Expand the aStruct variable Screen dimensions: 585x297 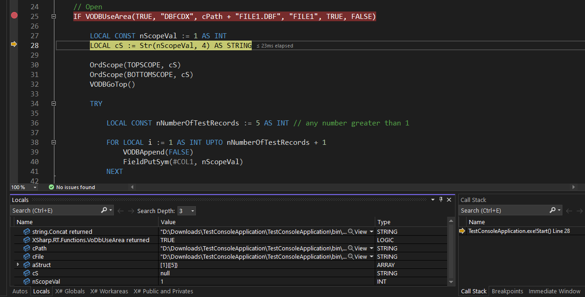(x=18, y=265)
